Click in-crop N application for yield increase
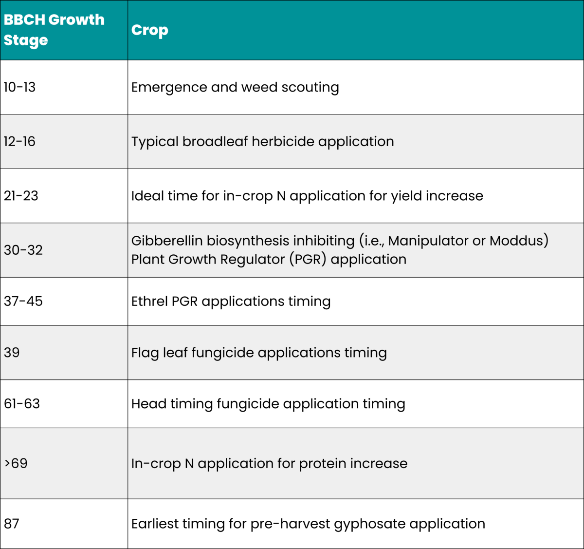This screenshot has height=549, width=584. click(307, 196)
